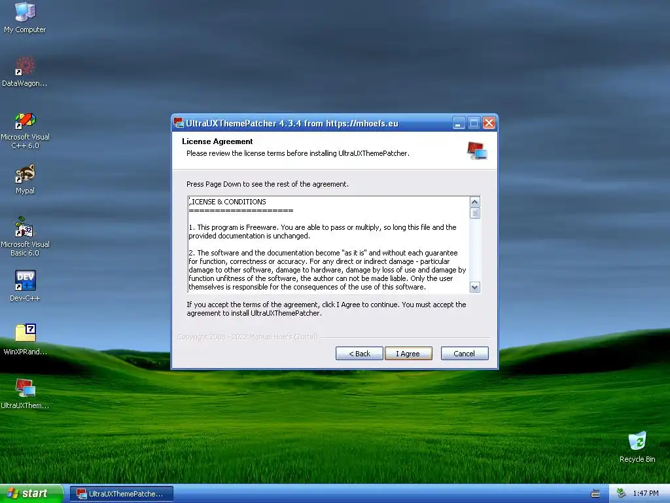This screenshot has width=670, height=503.
Task: Click inside the license text box
Action: tap(328, 245)
